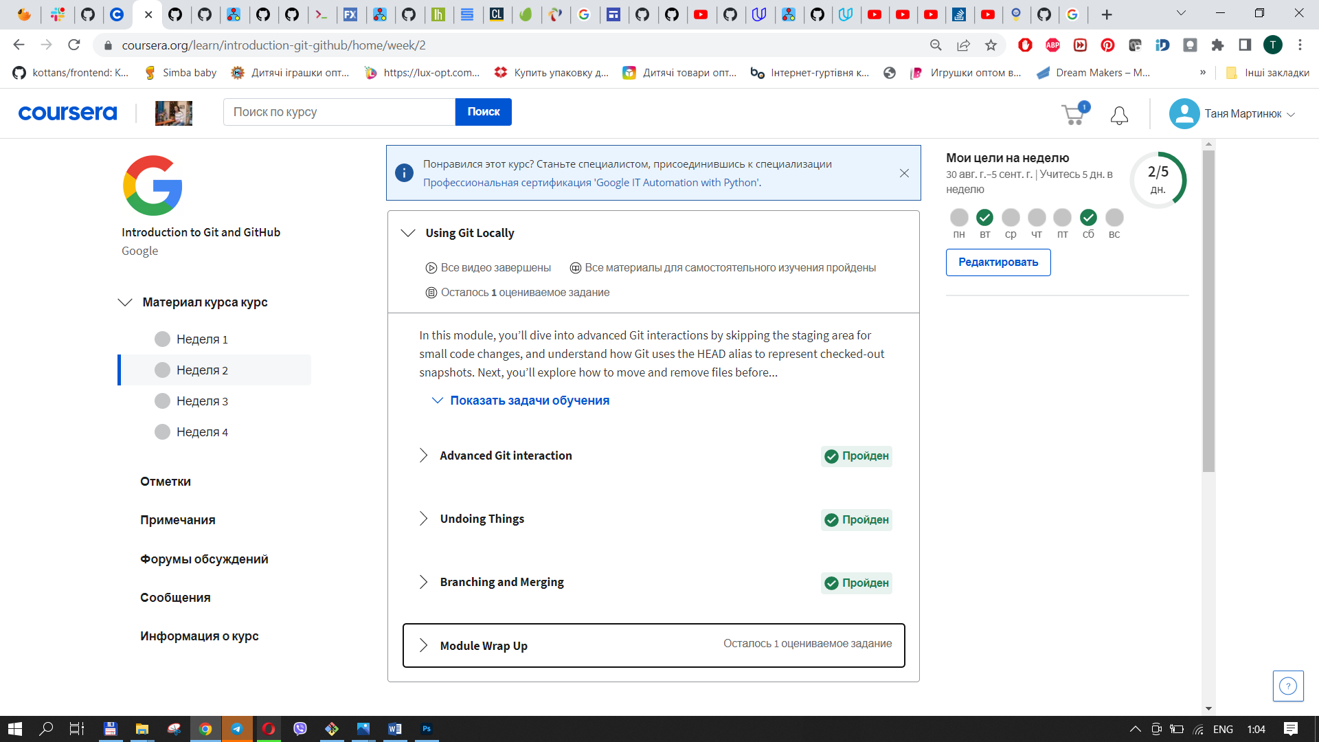Open Таня Мартинюк account dropdown
This screenshot has width=1319, height=742.
click(x=1232, y=114)
